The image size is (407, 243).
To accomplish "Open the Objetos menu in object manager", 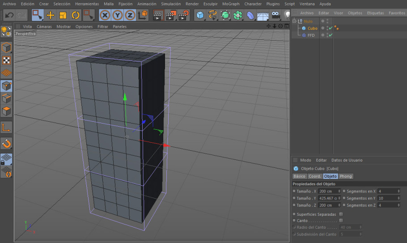I will [x=355, y=13].
